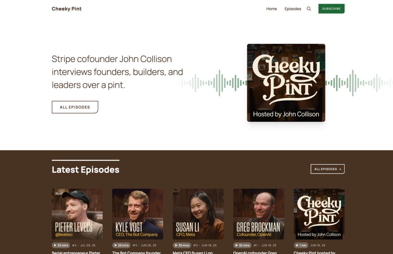Open the search magnifier icon
The width and height of the screenshot is (393, 254).
(309, 9)
